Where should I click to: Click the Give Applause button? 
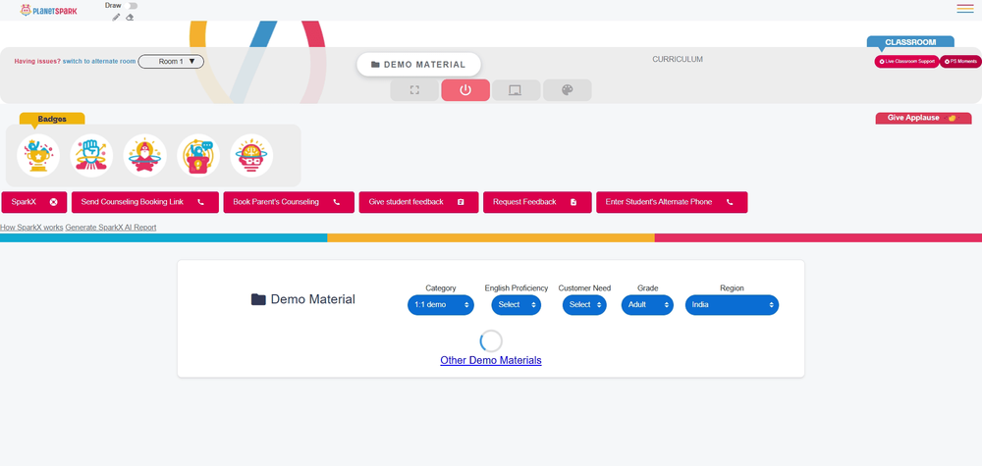[923, 119]
